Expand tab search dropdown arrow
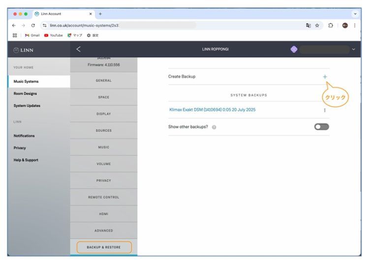The height and width of the screenshot is (263, 369). (x=355, y=14)
